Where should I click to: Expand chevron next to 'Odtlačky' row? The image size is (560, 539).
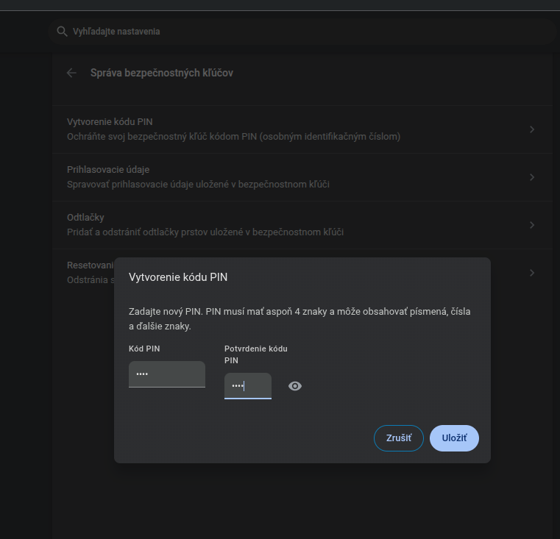[x=532, y=225]
